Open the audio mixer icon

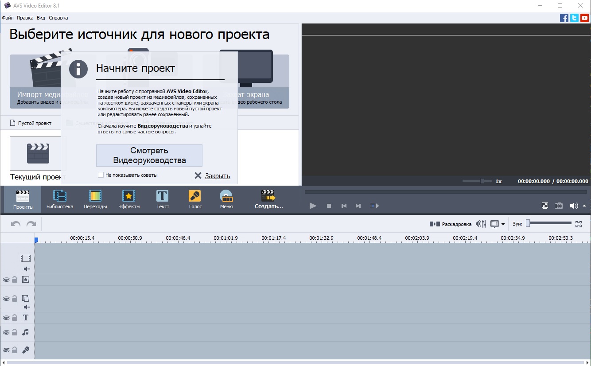point(481,224)
